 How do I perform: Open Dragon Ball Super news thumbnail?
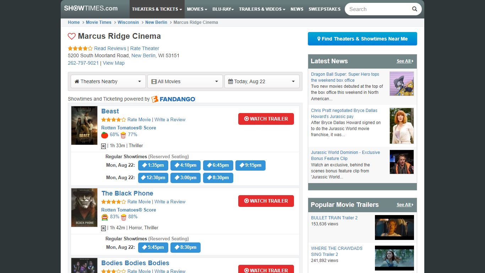pos(402,84)
